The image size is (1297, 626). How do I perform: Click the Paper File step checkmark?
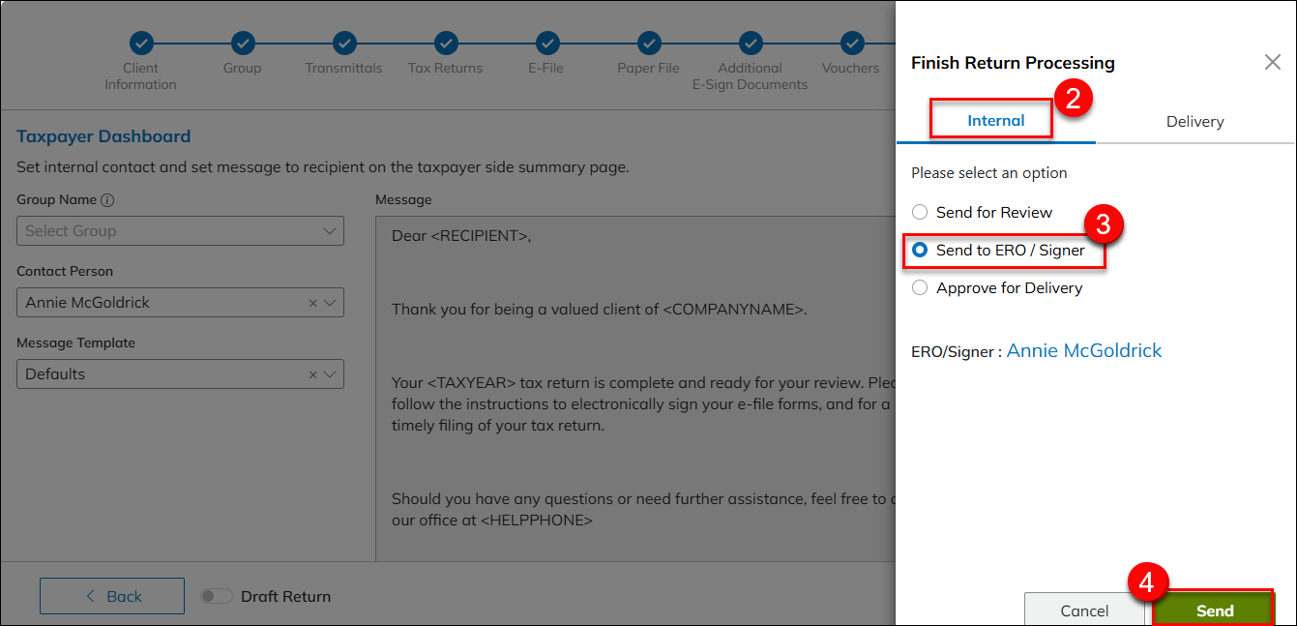tap(649, 44)
